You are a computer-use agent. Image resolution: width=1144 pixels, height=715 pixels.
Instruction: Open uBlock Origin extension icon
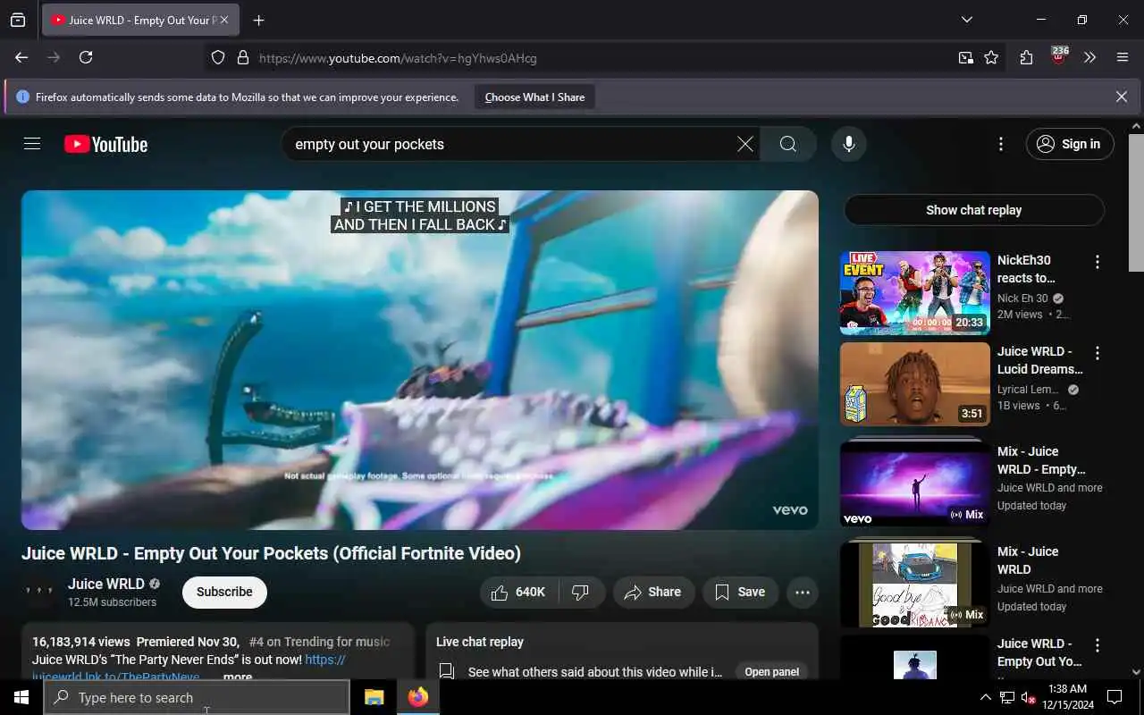click(1058, 57)
